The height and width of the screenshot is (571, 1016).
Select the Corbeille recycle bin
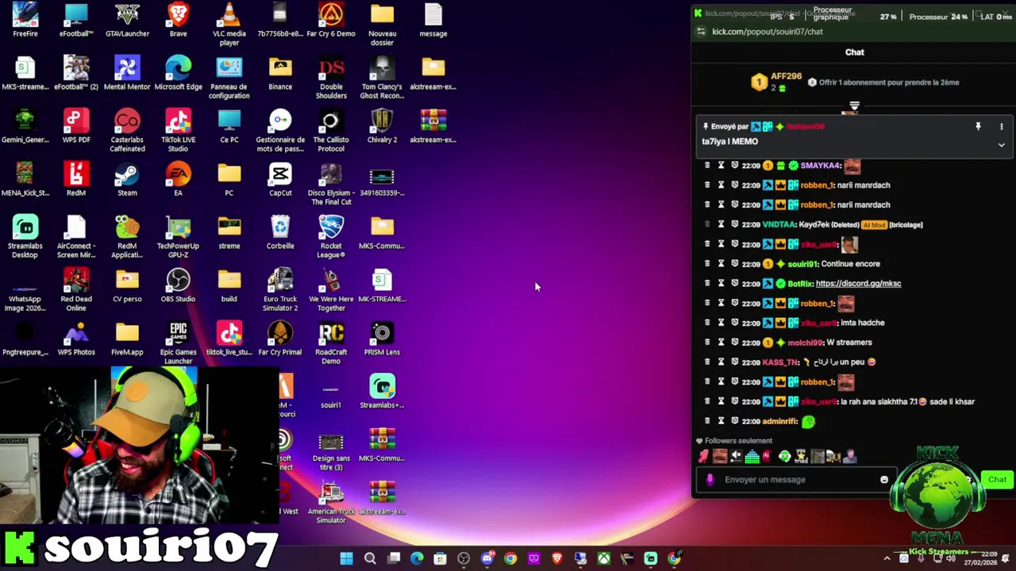tap(280, 232)
